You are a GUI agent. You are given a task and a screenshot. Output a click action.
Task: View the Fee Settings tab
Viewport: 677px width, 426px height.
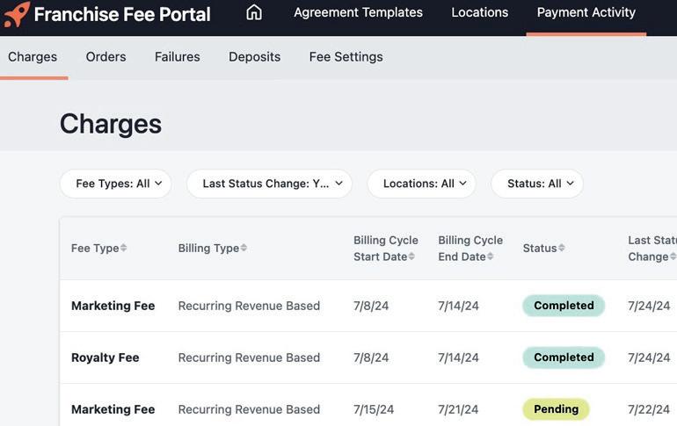point(346,57)
